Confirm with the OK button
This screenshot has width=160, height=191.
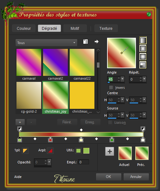[109, 177]
